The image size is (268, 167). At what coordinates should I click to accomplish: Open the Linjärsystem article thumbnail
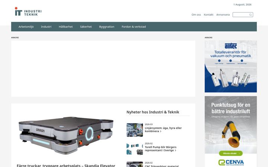coord(135,130)
